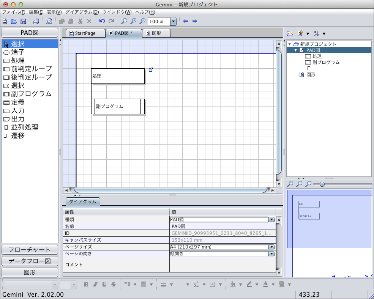Reset zoom to actual size in main toolbar

[124, 21]
